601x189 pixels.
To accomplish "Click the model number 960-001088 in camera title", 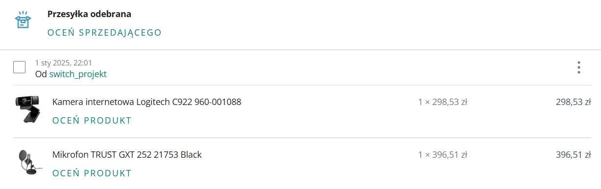I will (x=217, y=102).
